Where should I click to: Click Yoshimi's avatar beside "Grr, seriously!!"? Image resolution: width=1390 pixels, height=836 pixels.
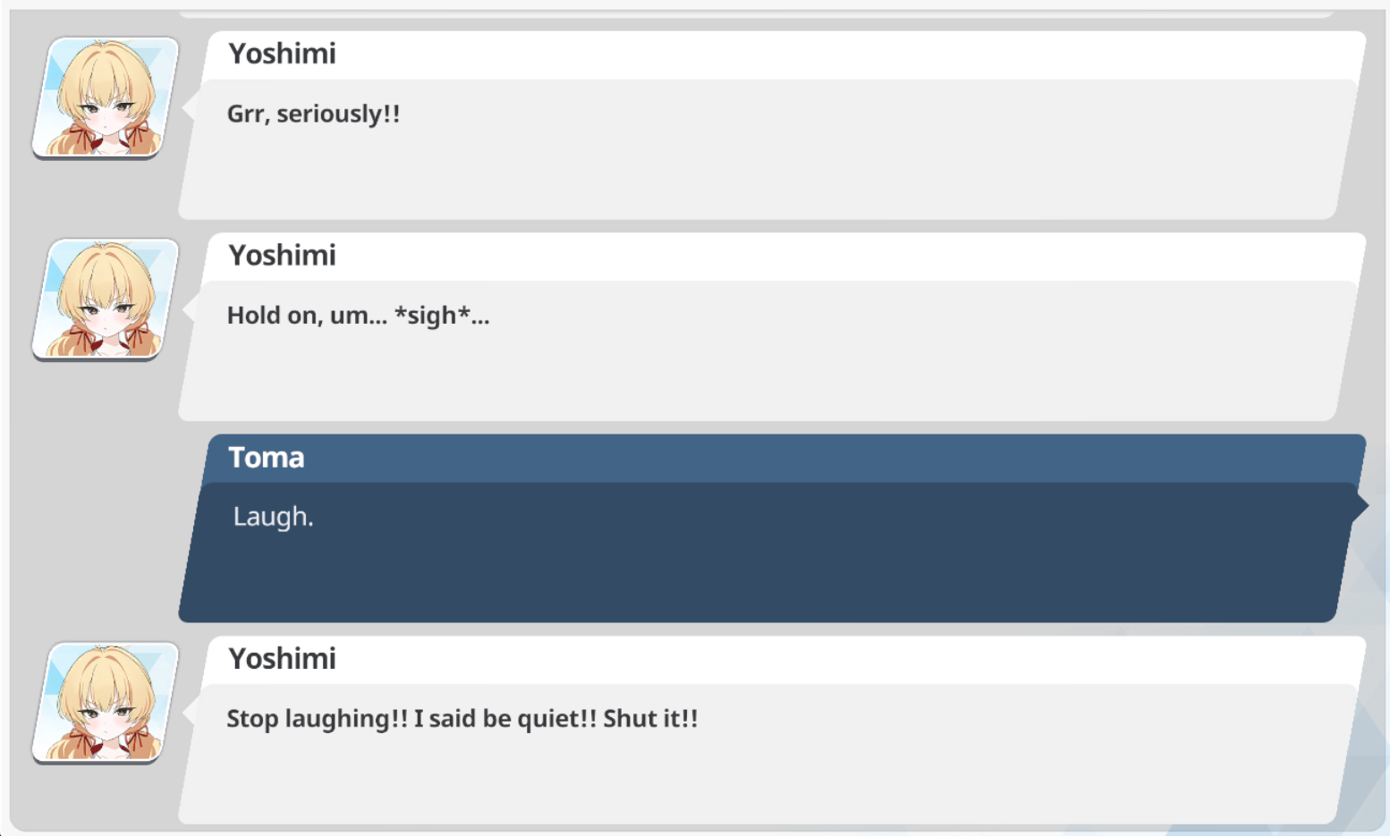point(106,97)
